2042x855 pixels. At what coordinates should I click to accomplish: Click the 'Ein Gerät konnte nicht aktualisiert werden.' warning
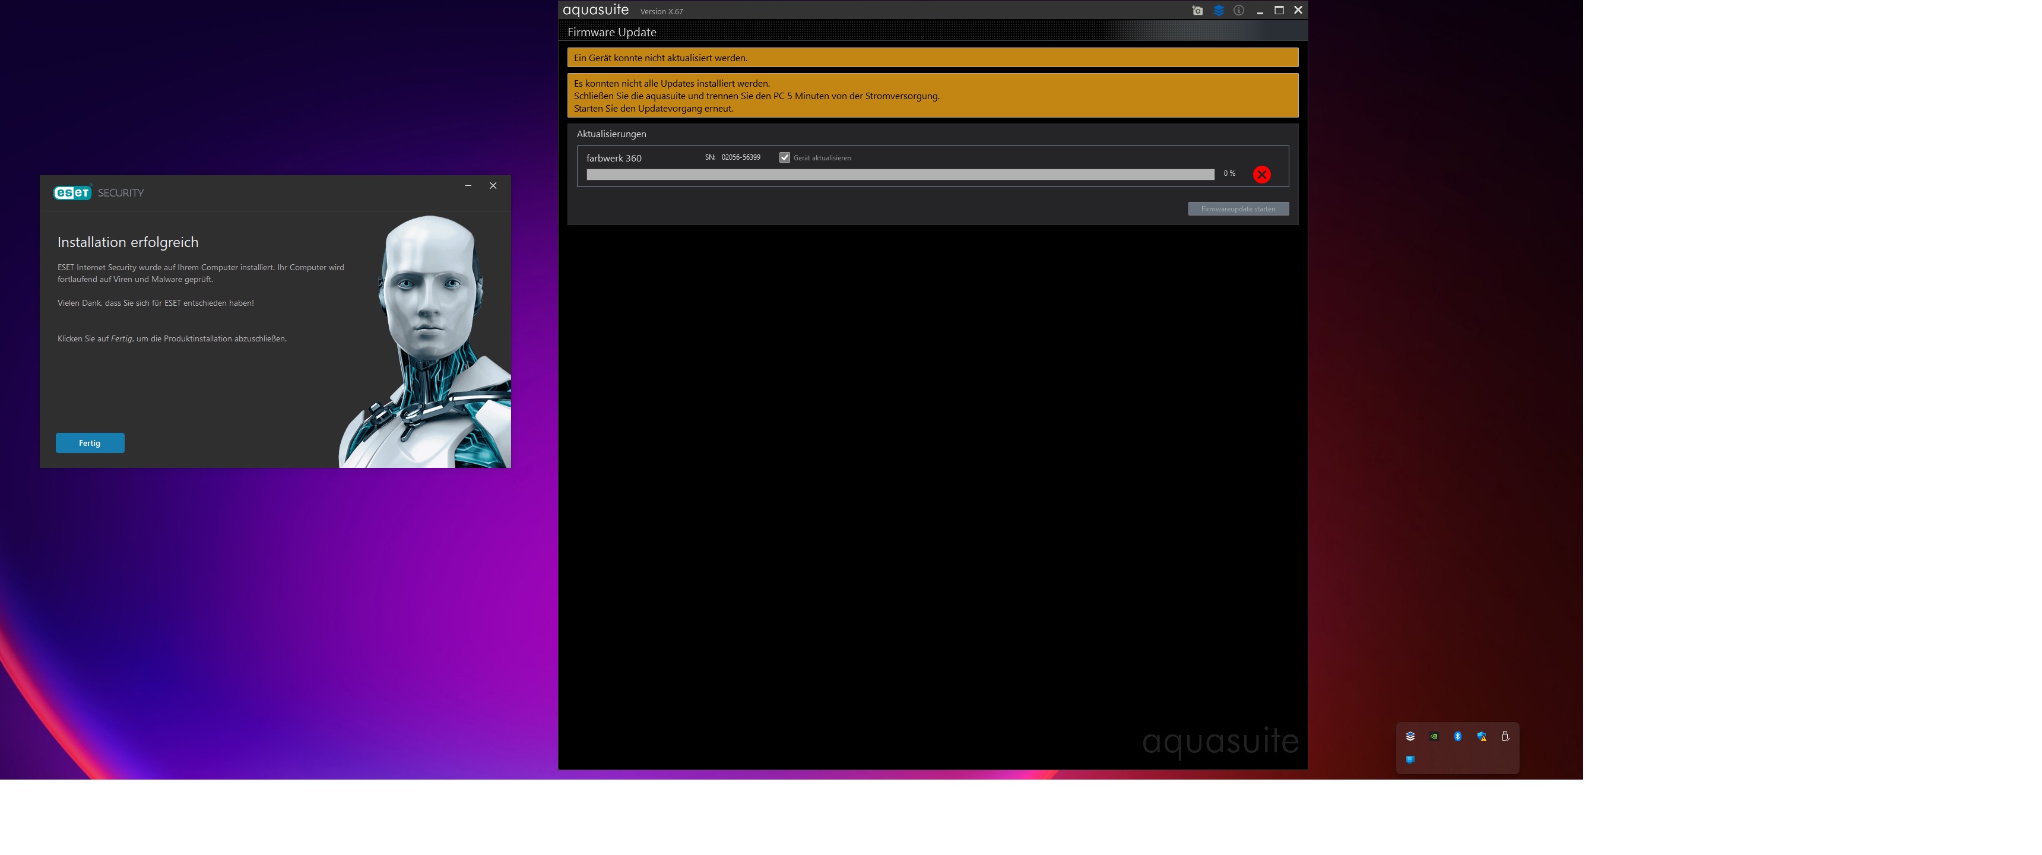point(933,58)
